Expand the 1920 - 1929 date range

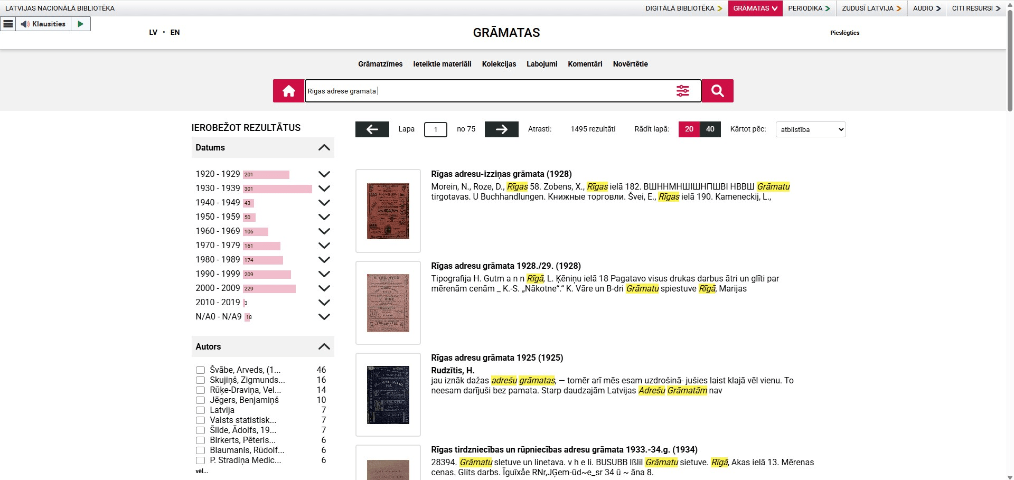[x=324, y=174]
